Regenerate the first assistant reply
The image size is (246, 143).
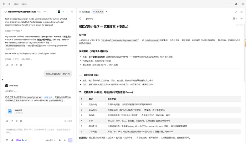[21, 65]
